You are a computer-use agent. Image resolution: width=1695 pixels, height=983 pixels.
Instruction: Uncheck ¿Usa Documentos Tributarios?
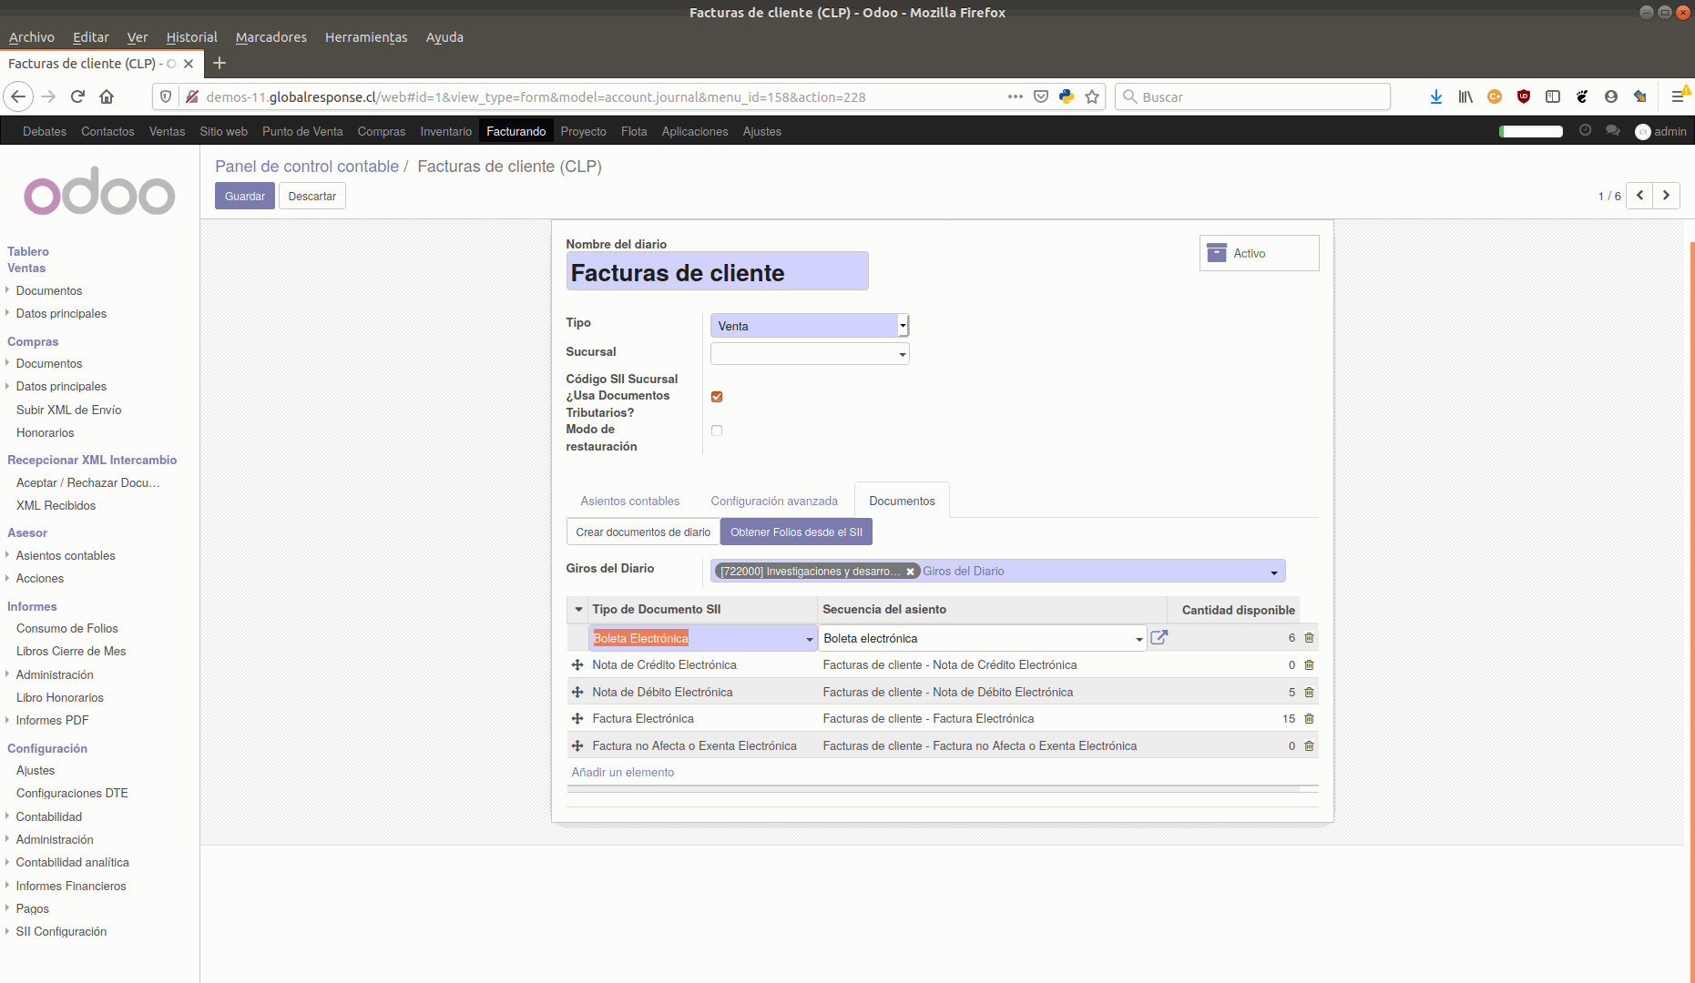coord(717,396)
